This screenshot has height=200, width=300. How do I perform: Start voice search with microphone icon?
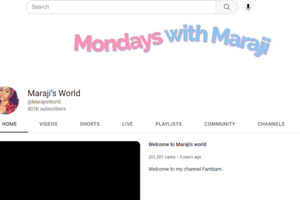[x=248, y=7]
